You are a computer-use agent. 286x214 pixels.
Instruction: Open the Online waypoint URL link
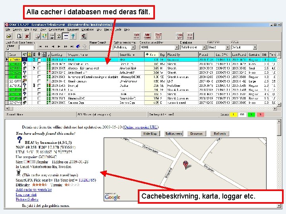click(x=141, y=127)
